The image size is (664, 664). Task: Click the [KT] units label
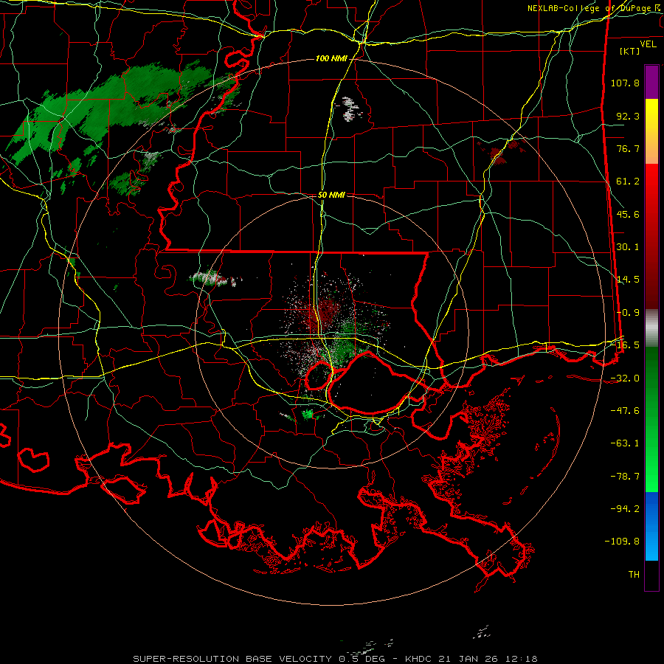pyautogui.click(x=629, y=51)
